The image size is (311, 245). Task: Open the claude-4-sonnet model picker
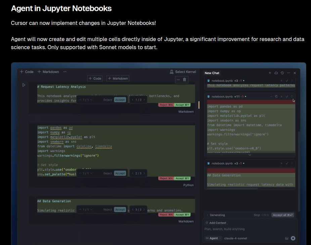coord(236,238)
